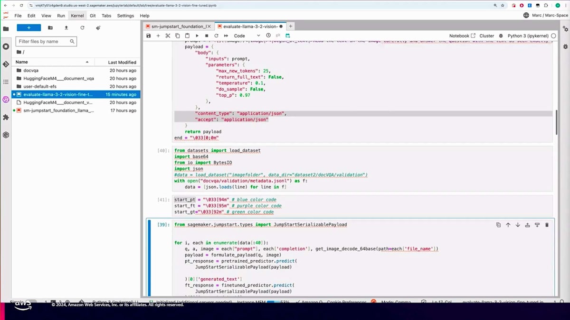This screenshot has height=320, width=570.
Task: Delete cell 39 with trash icon
Action: [x=547, y=225]
